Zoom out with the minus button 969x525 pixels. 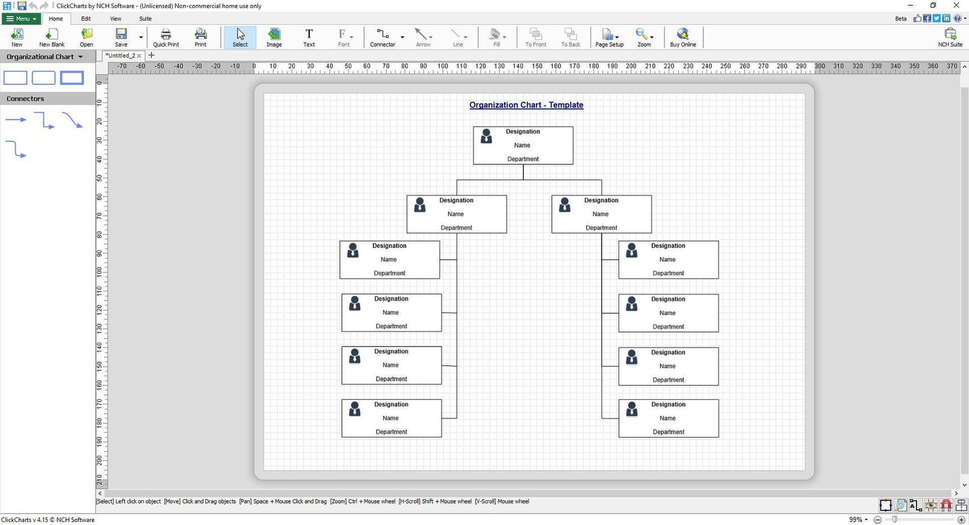[x=878, y=520]
